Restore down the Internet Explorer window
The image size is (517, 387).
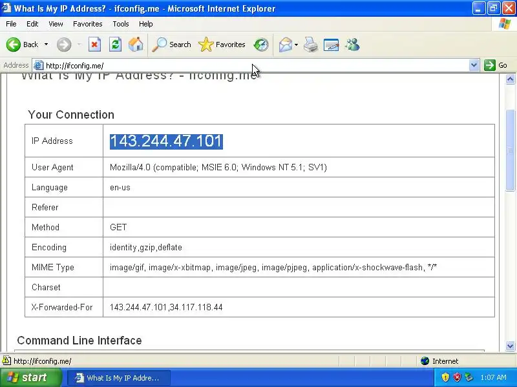[x=494, y=8]
